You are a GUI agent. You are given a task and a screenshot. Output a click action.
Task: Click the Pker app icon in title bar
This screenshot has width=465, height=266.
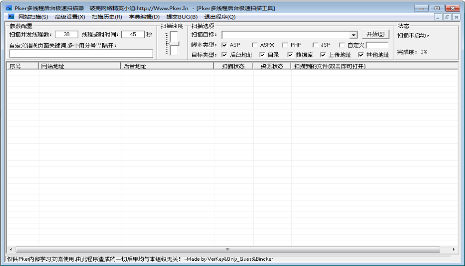(8, 8)
